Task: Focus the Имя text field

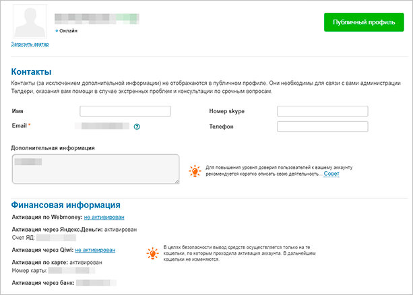Action: 125,111
